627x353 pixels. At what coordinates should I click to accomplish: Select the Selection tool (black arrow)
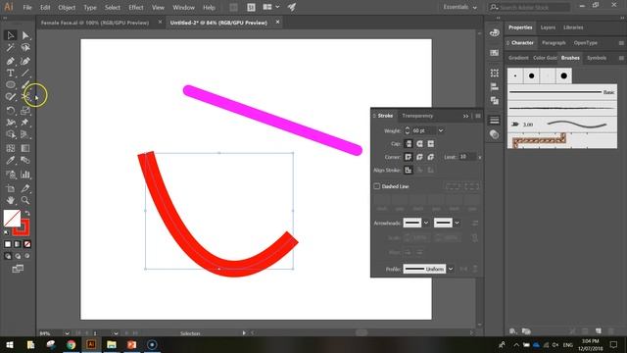[11, 35]
